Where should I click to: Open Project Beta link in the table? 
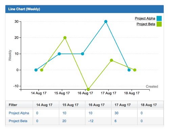18,121
